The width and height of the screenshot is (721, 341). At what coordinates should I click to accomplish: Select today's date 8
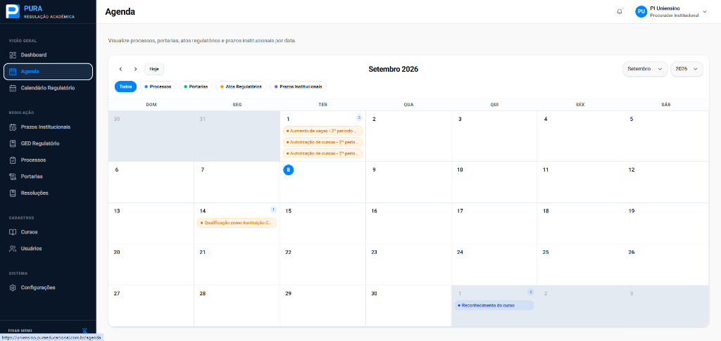coord(288,170)
